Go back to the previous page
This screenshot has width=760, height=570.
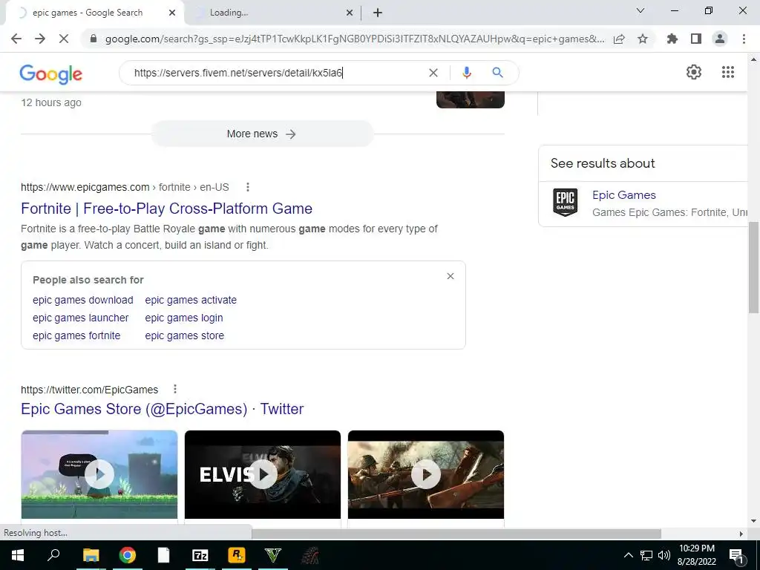[16, 39]
